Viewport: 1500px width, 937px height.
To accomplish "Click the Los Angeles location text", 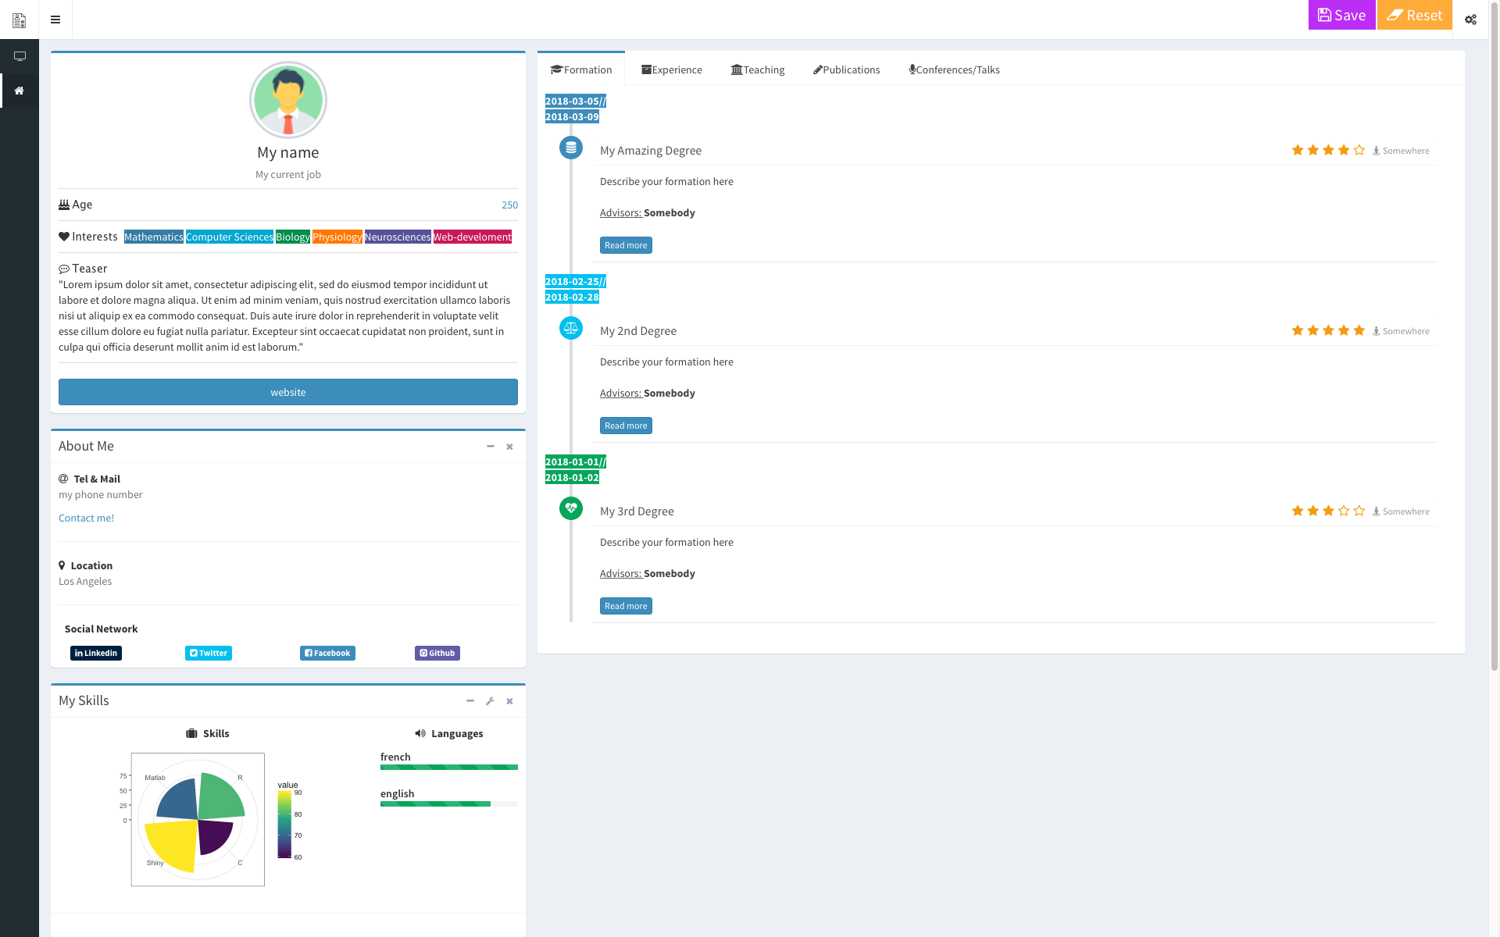I will pos(85,581).
